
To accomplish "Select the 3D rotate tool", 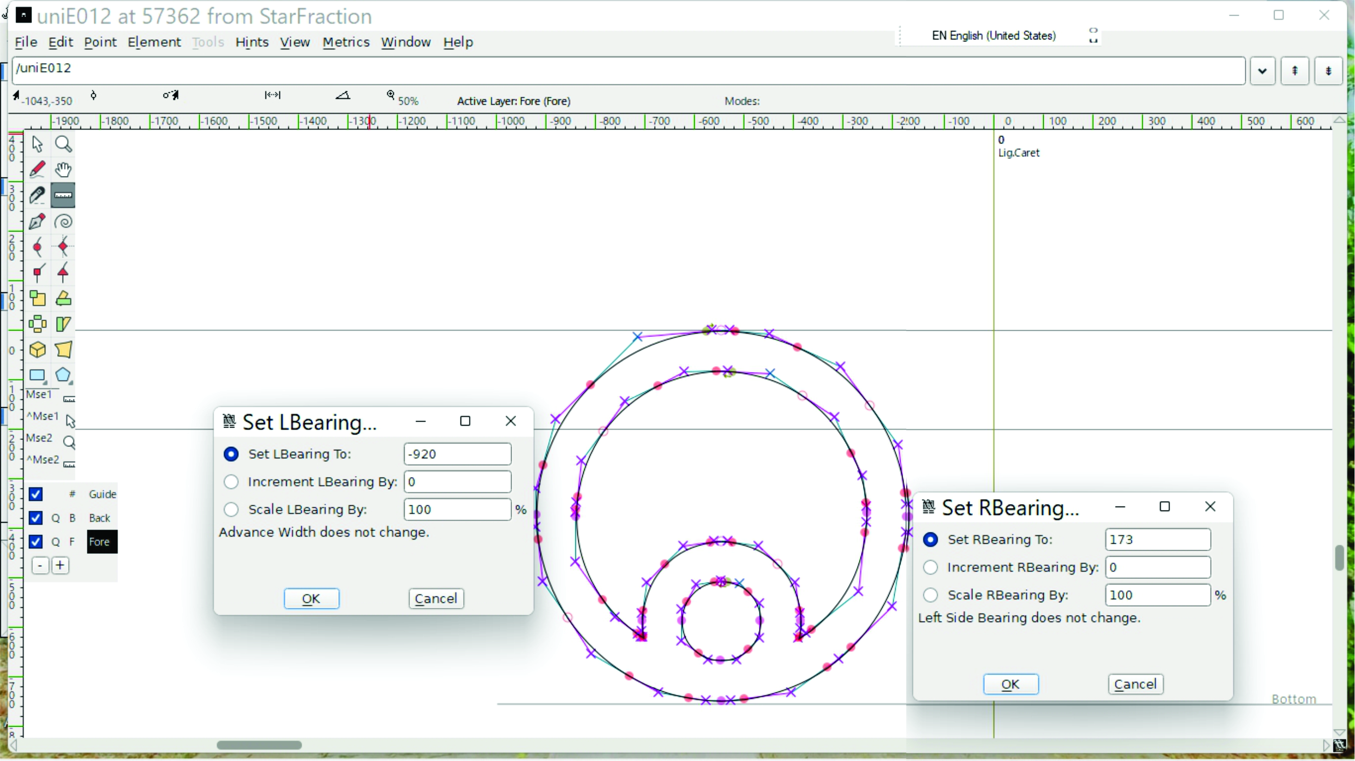I will [37, 350].
